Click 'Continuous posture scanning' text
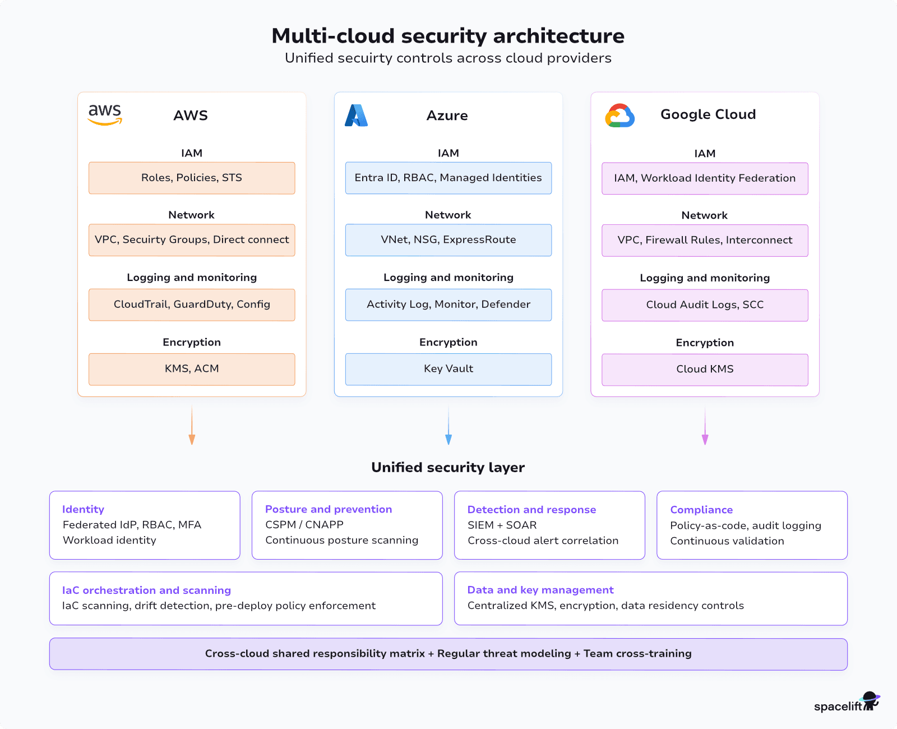 [x=342, y=541]
